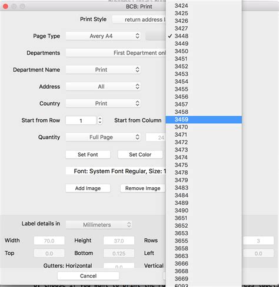
Task: Open the Print Style dropdown
Action: pyautogui.click(x=139, y=19)
